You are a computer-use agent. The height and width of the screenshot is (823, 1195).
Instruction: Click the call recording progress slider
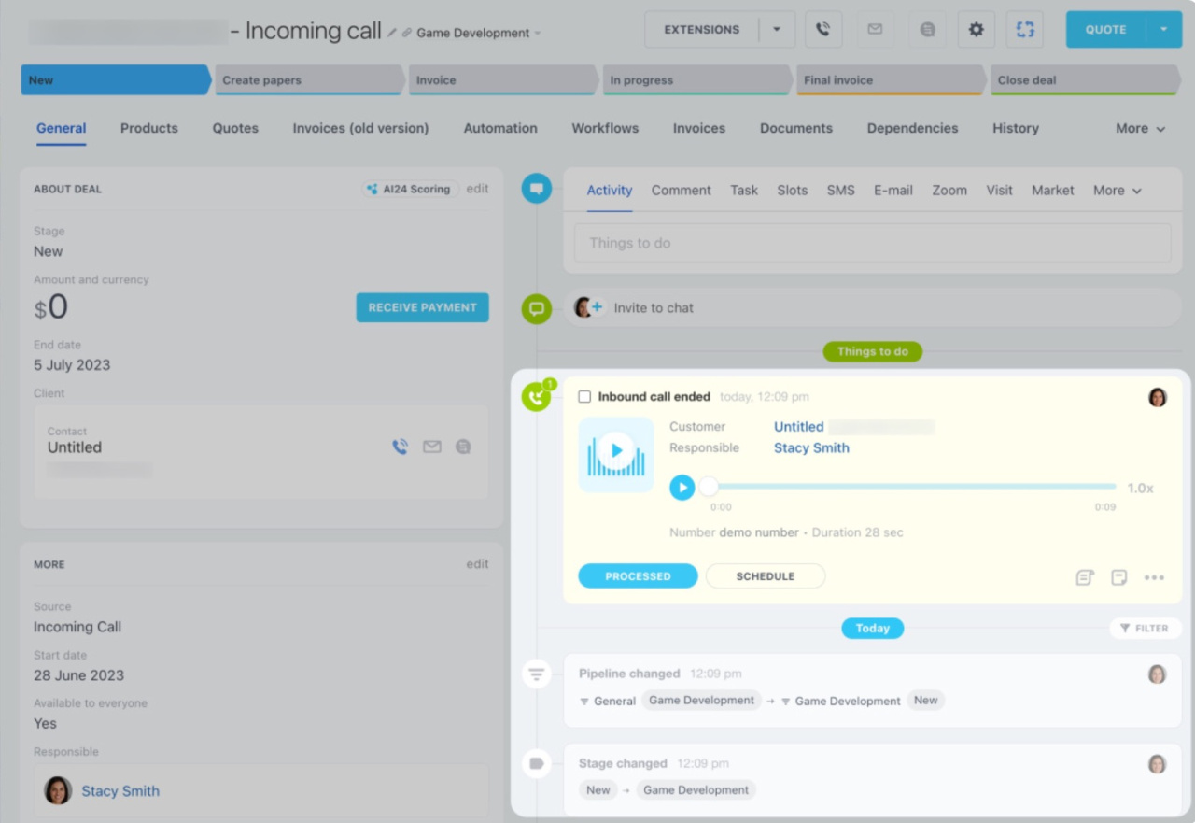point(910,487)
